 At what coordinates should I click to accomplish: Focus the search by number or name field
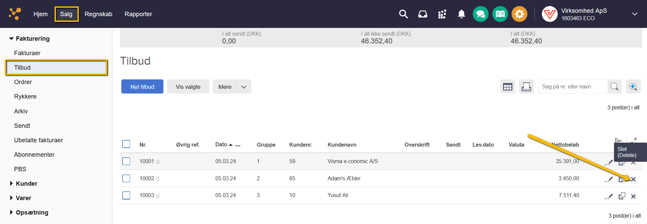[573, 87]
